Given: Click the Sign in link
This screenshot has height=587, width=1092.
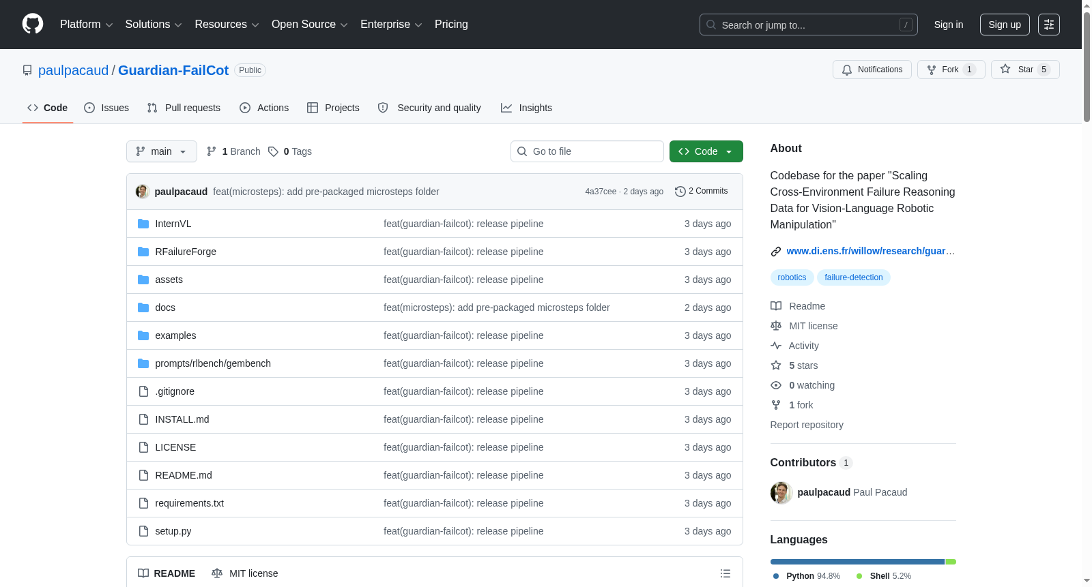Looking at the screenshot, I should 949,25.
